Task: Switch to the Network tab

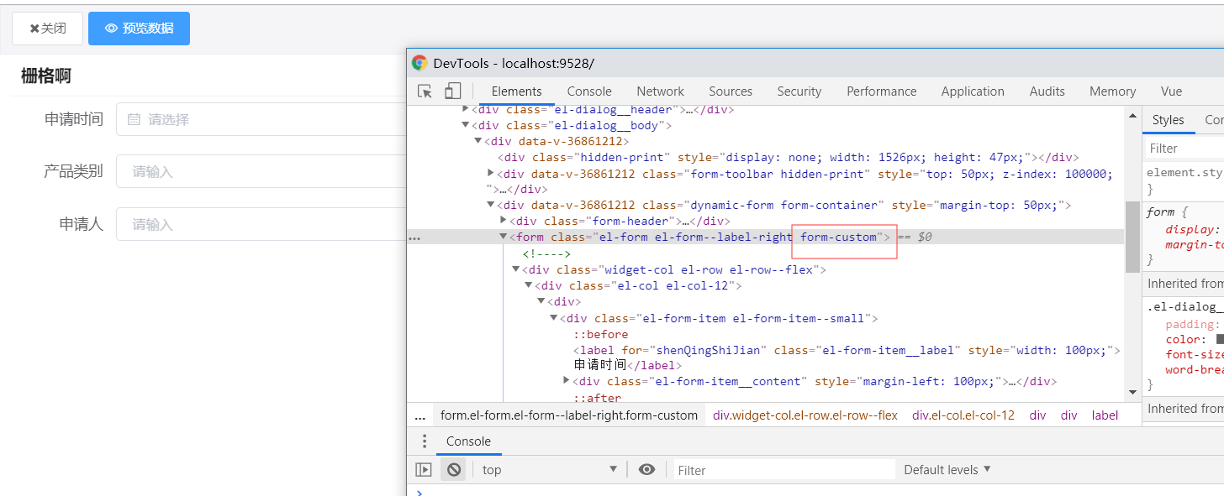Action: click(660, 91)
